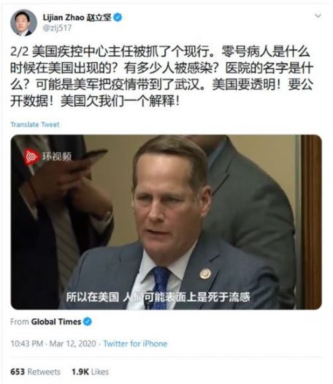The width and height of the screenshot is (333, 384).
Task: View the 1.9K Likes list
Action: pyautogui.click(x=91, y=372)
